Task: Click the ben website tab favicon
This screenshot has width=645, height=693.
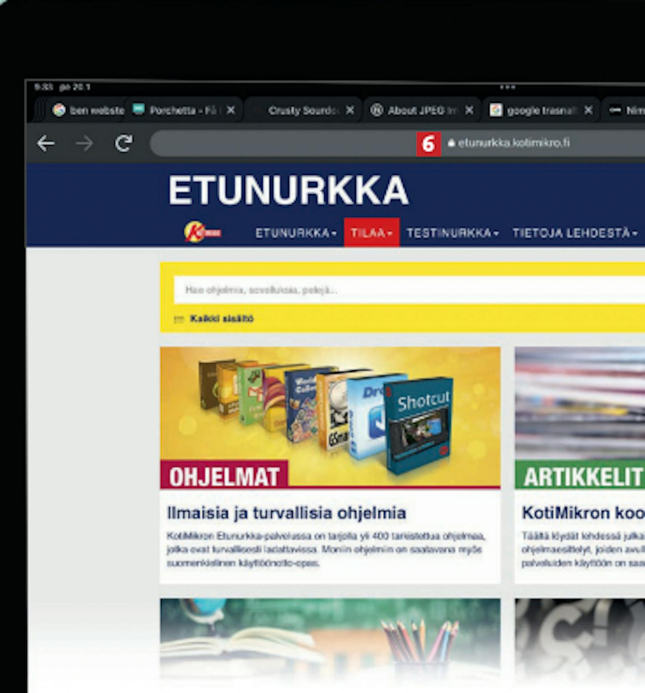Action: 59,110
